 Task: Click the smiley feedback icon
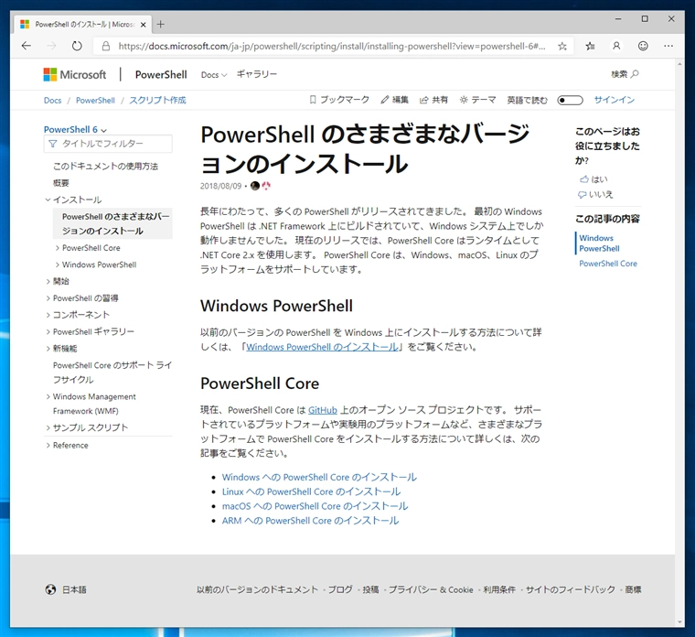tap(643, 46)
